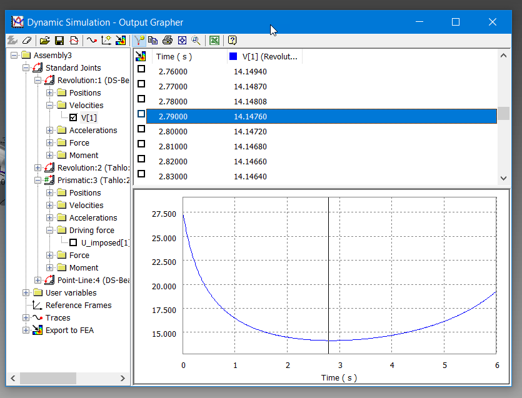Print the output graph
Viewport: 522px width, 398px height.
168,40
